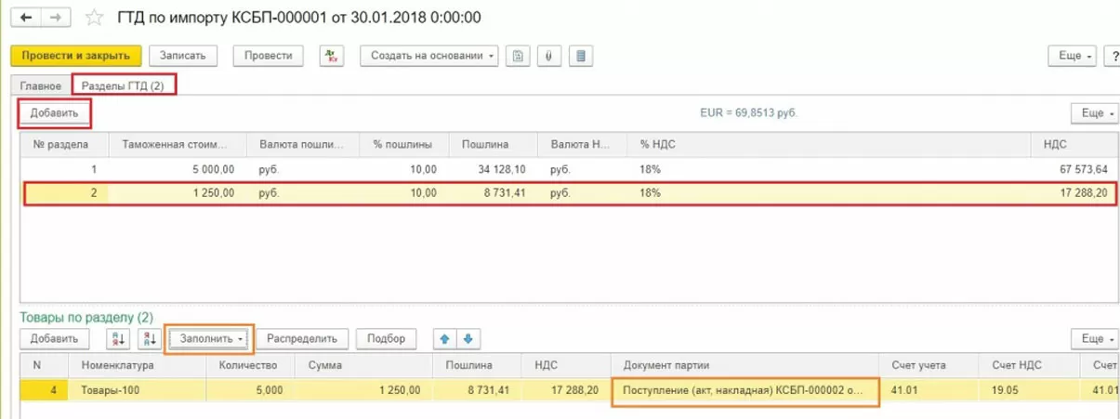Open the Дт/Кт postings icon
1120x419 pixels.
(332, 56)
